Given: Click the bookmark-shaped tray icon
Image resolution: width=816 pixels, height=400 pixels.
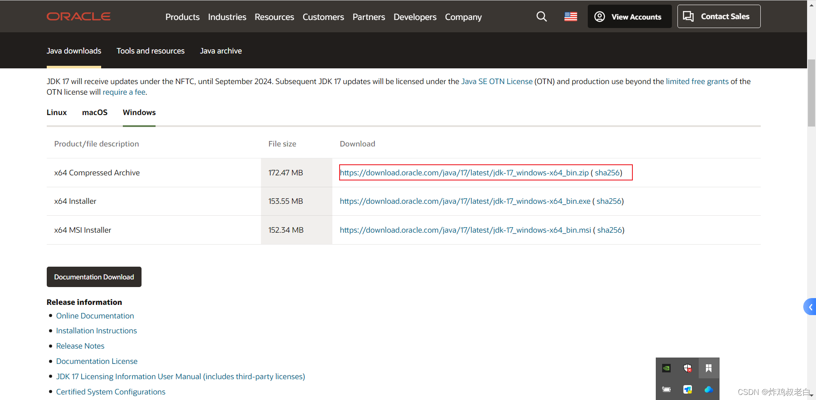Looking at the screenshot, I should [x=708, y=368].
